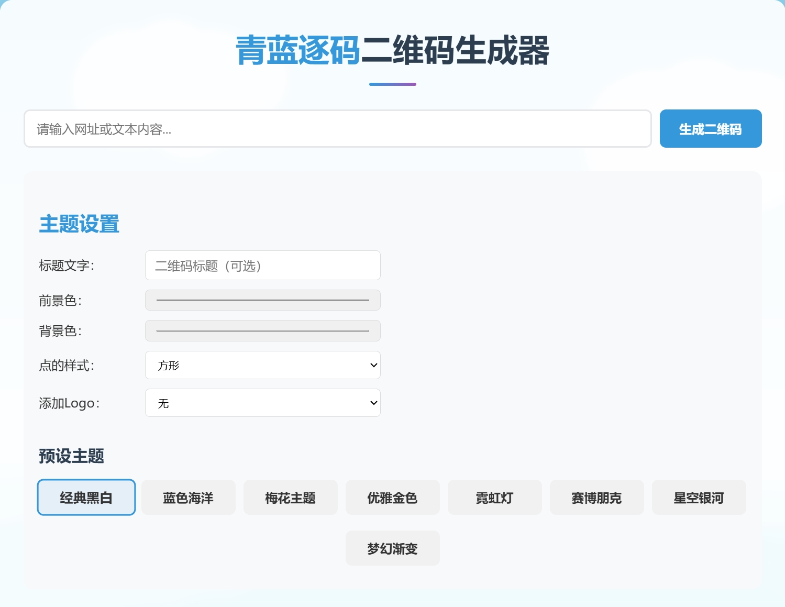Open the dot style chevron to change 方形

372,365
